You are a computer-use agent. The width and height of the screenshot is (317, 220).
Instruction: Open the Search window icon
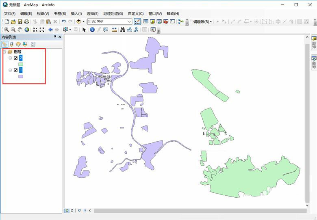click(x=159, y=22)
